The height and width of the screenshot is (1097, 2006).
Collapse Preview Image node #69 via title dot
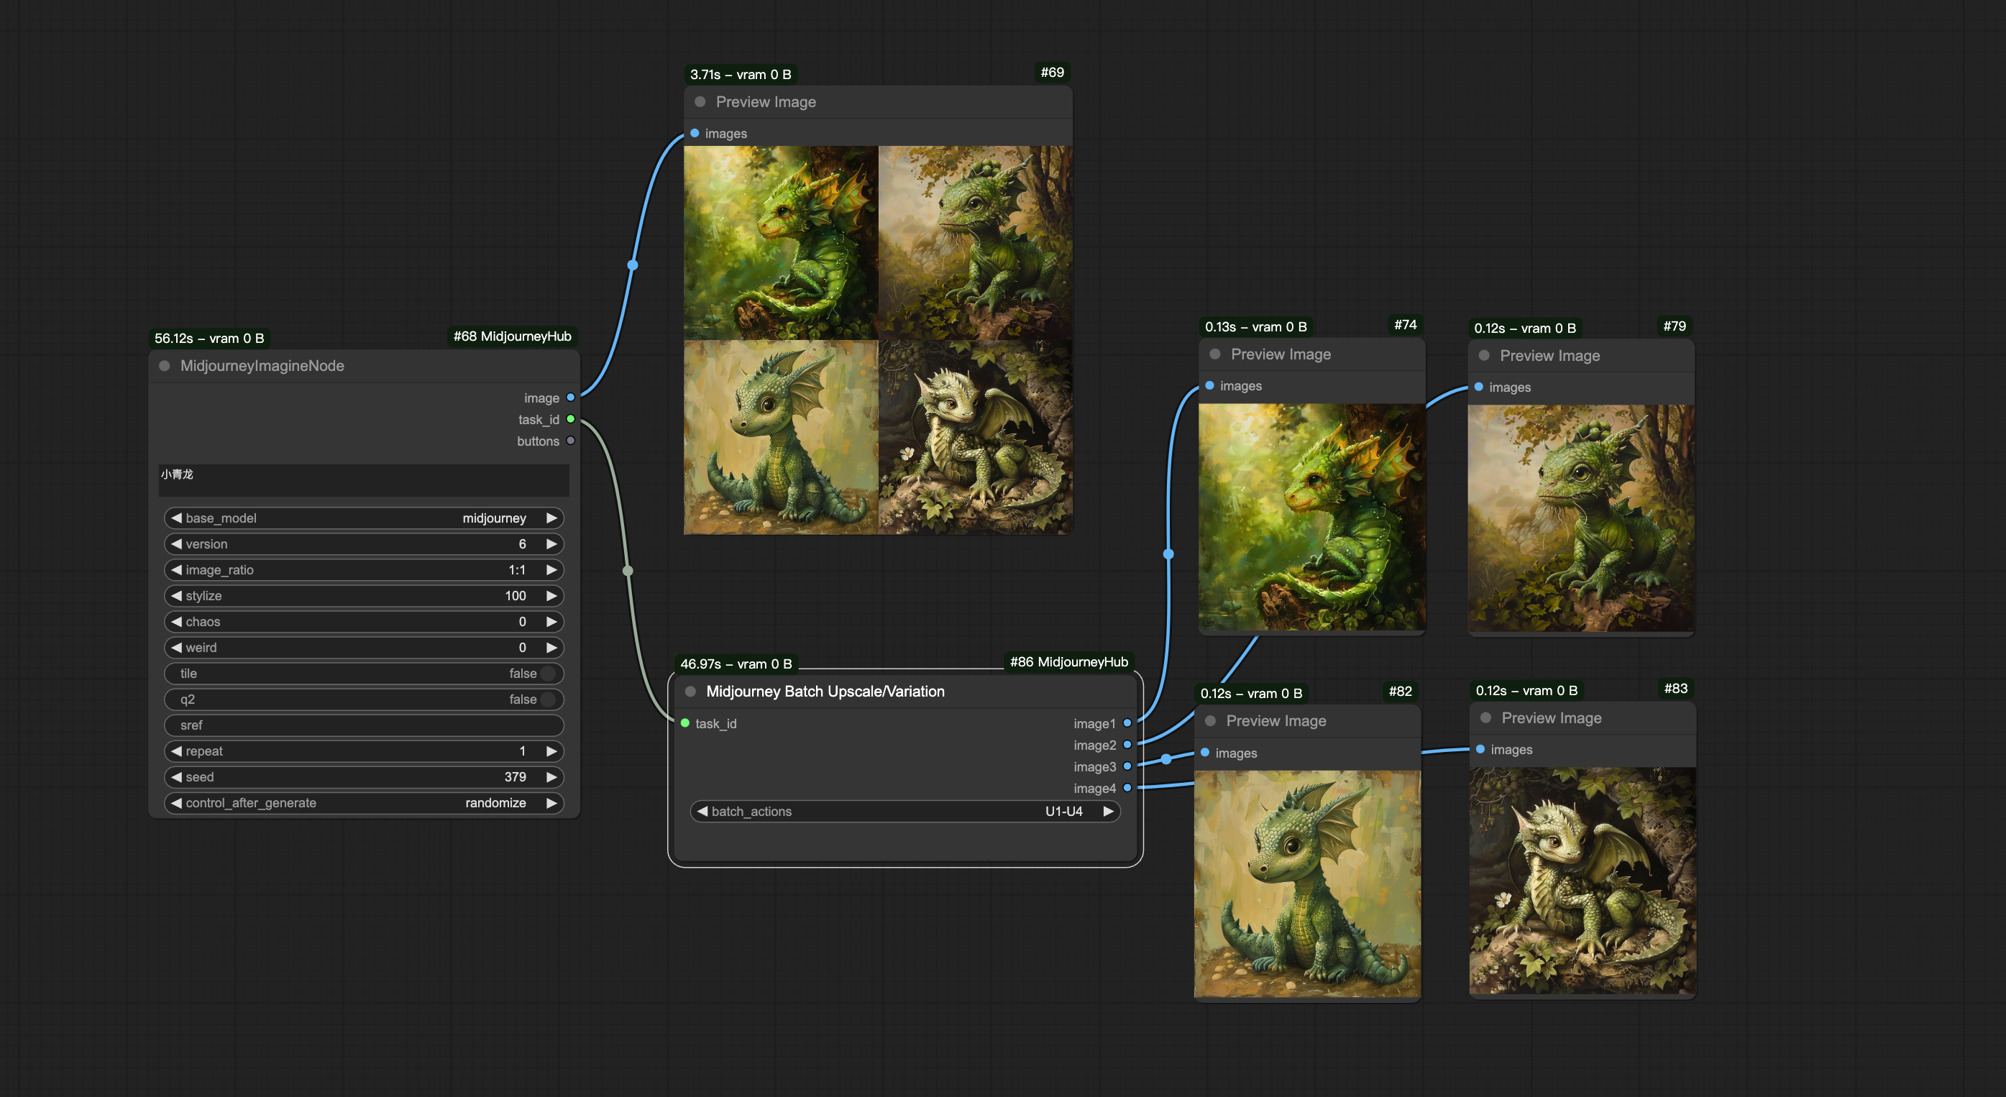pos(700,102)
